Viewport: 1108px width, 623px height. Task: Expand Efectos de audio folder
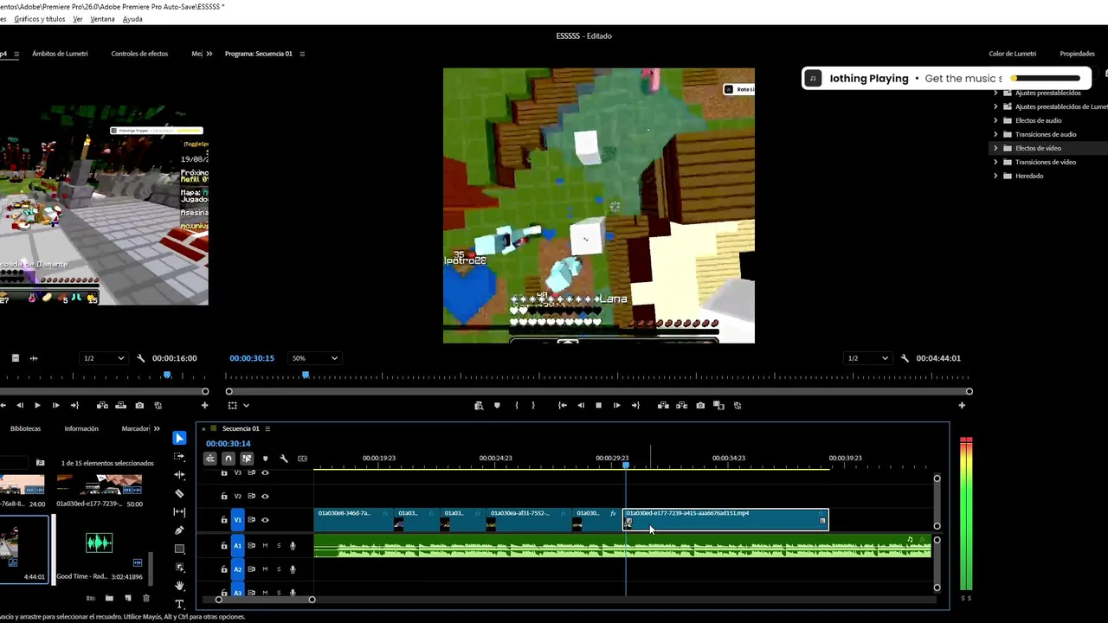[995, 120]
